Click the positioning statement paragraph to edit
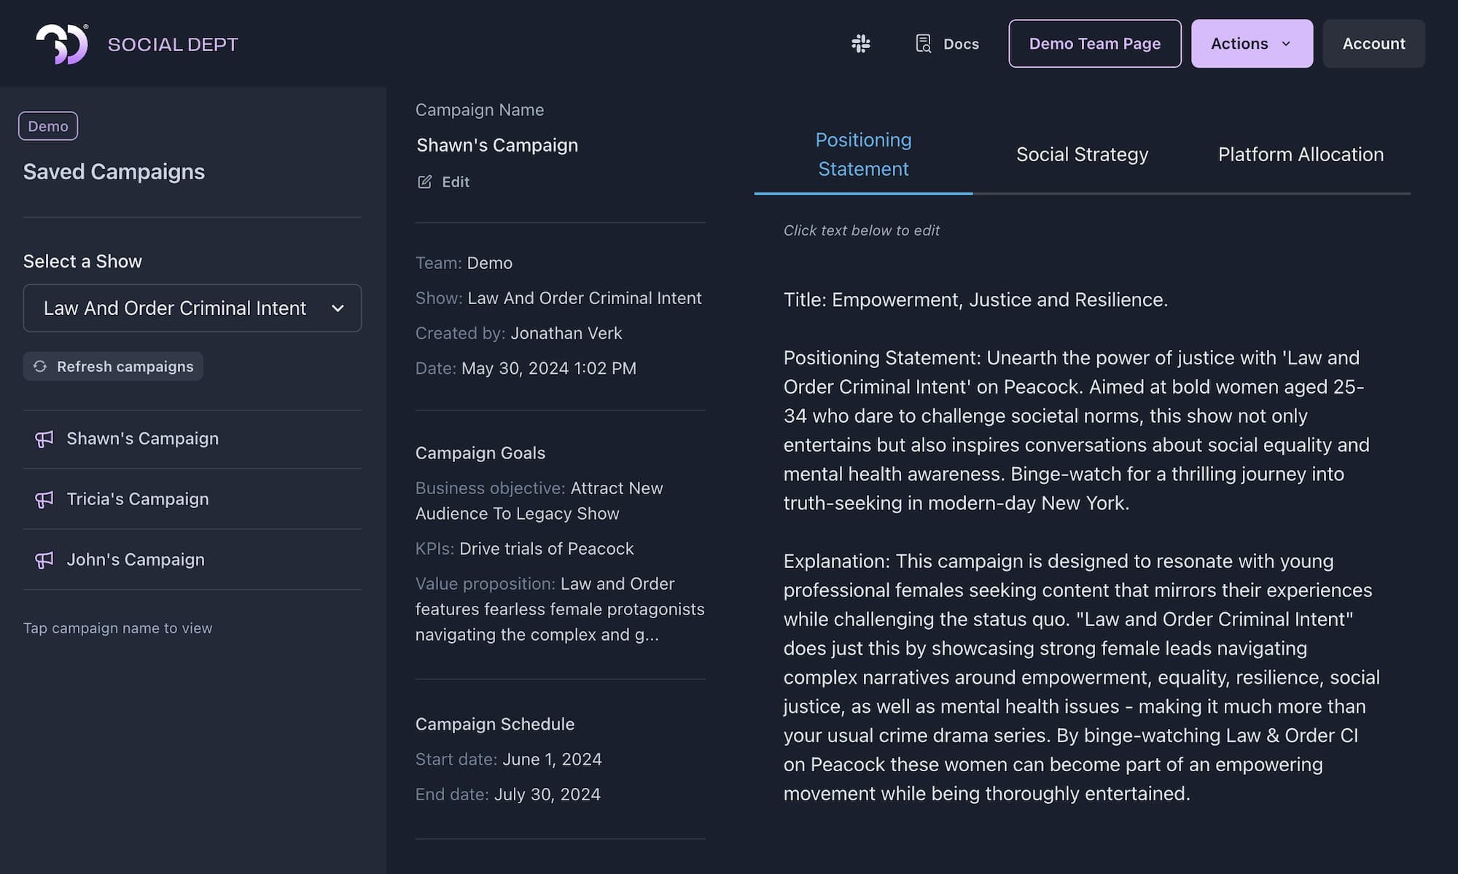Viewport: 1458px width, 874px height. click(x=1076, y=430)
